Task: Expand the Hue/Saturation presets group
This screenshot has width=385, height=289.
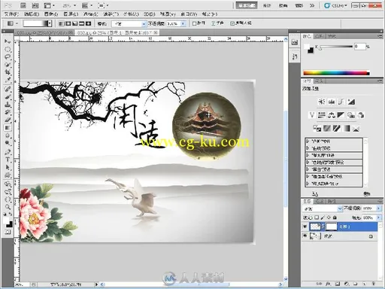Action: [x=308, y=163]
